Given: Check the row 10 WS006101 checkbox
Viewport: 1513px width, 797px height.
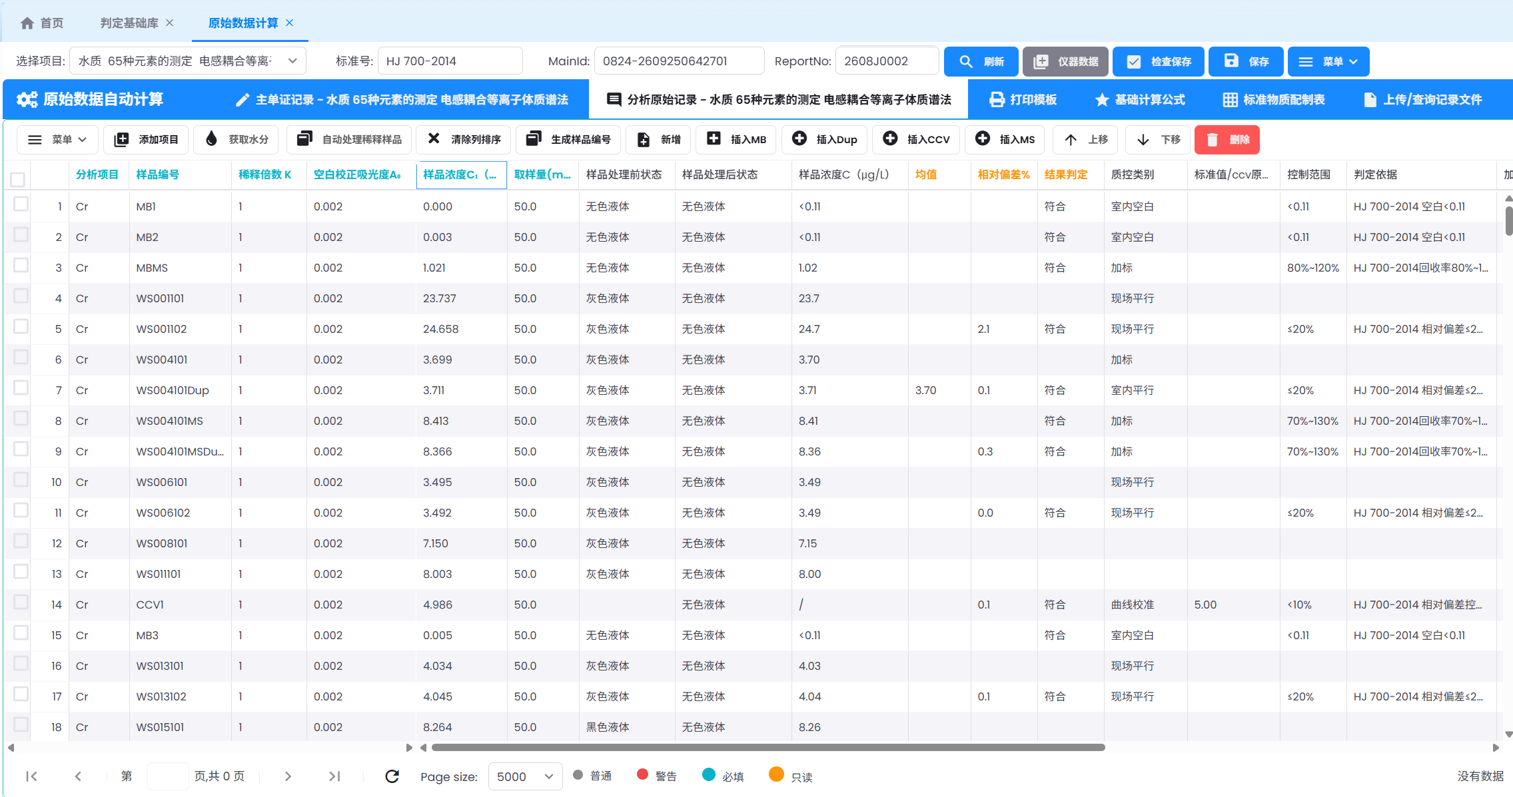Looking at the screenshot, I should [x=21, y=479].
